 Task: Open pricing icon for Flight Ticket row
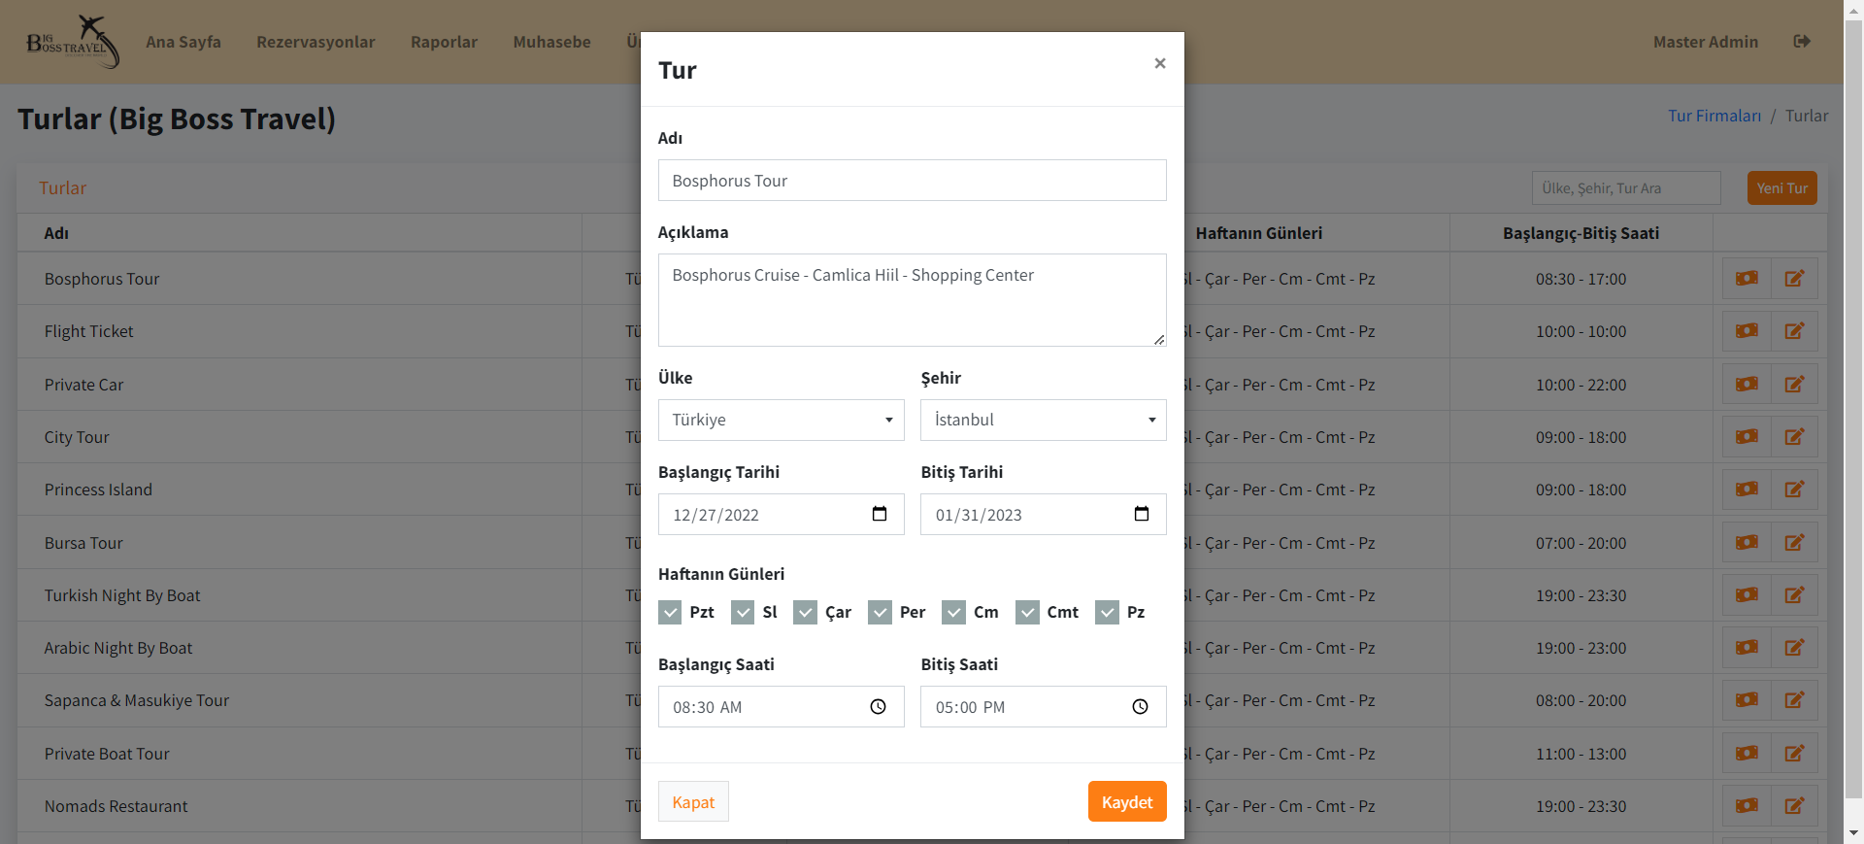(1747, 331)
